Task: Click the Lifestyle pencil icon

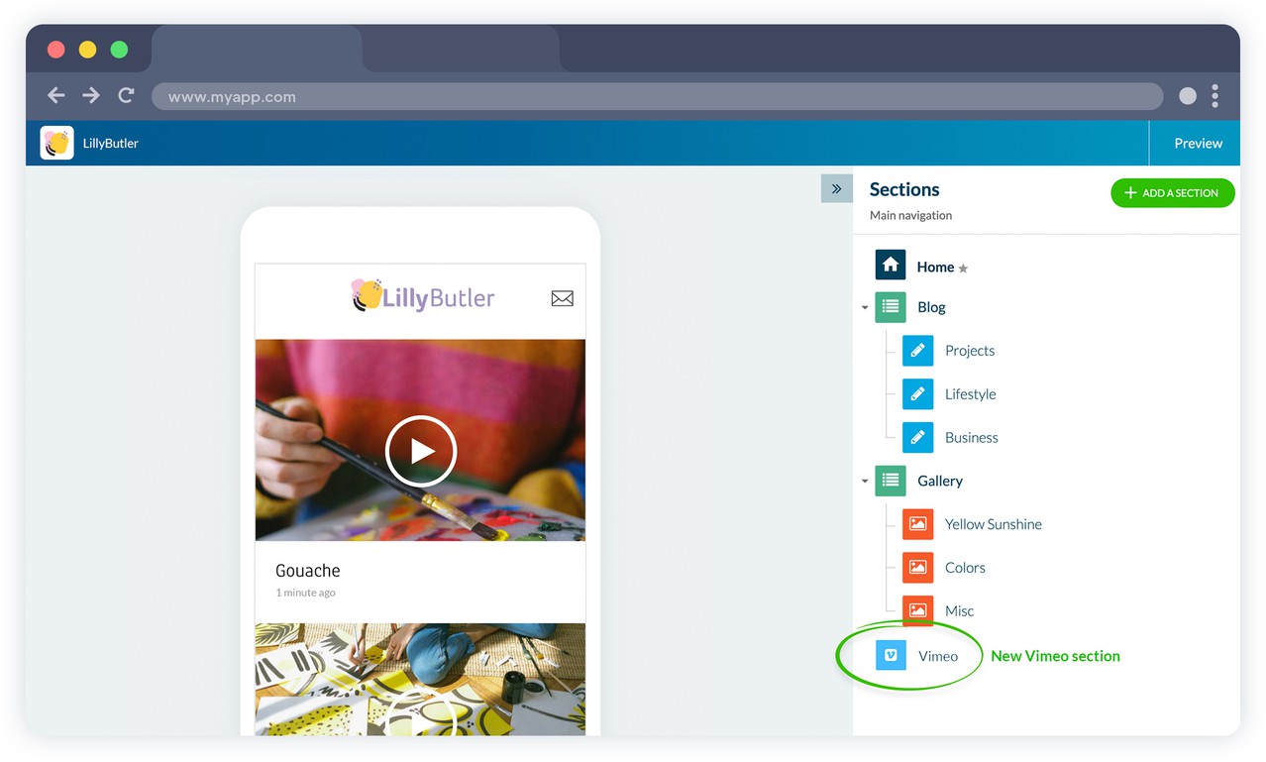Action: pos(918,393)
